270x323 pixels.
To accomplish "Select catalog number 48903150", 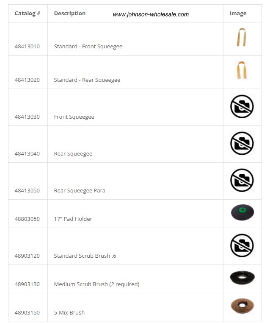I will (x=27, y=312).
